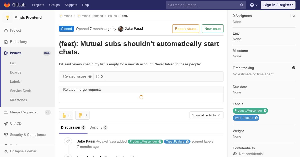
Task: Click the Security & Compliance shield icon
Action: [x=6, y=135]
